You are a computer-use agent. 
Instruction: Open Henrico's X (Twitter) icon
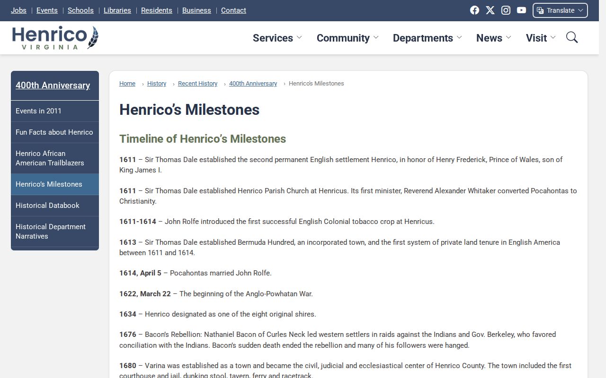[x=490, y=10]
